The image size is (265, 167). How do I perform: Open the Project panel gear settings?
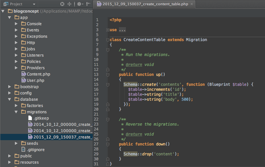[79, 4]
